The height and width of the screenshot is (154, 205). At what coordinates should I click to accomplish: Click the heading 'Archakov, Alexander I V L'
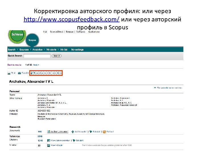31,82
